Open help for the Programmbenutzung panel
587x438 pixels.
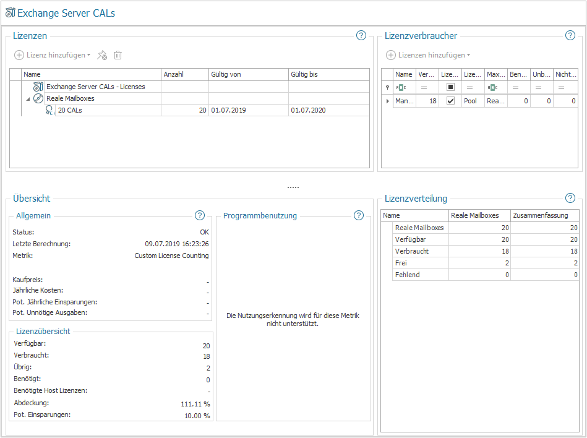[359, 215]
